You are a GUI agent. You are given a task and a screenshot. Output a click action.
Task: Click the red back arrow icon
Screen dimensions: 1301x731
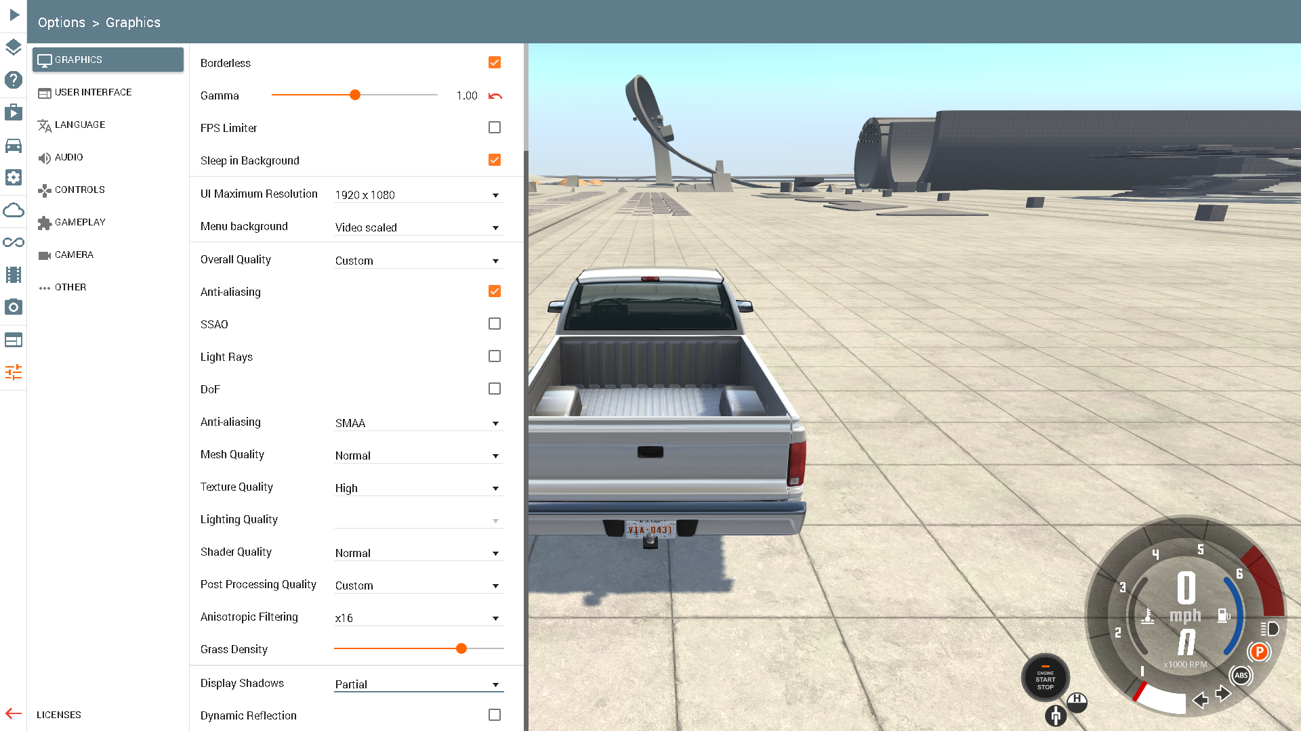click(14, 713)
